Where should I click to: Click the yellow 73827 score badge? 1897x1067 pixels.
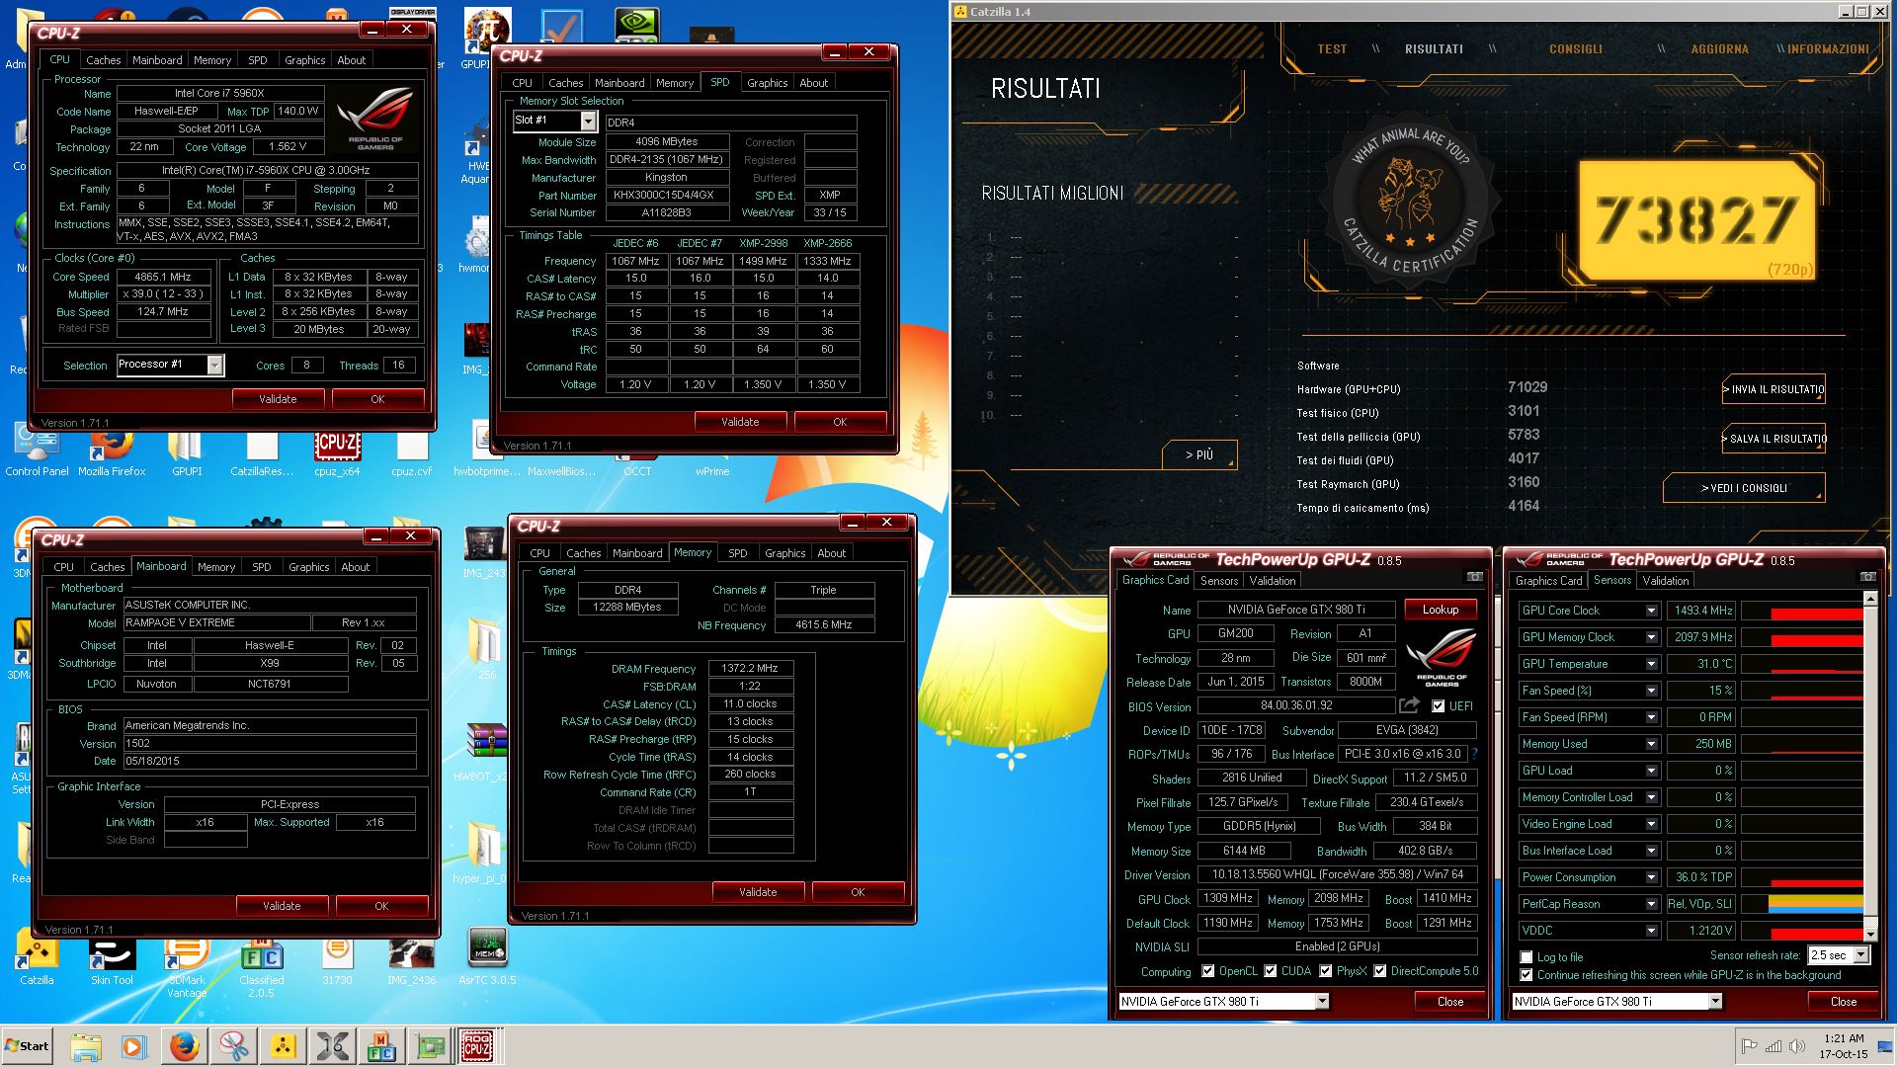(x=1696, y=222)
